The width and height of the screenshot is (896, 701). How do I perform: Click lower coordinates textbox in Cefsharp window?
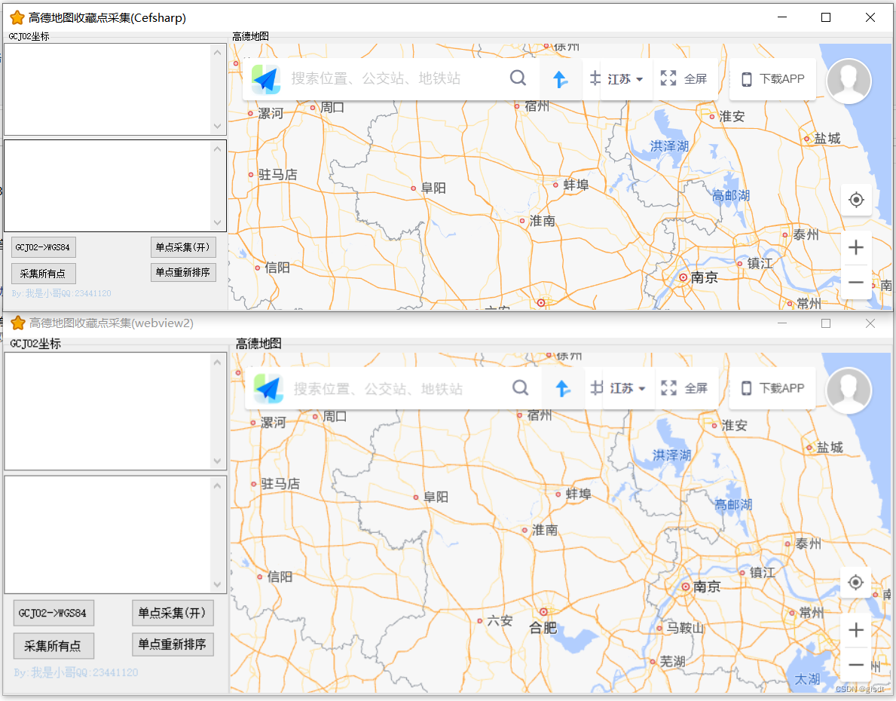pos(106,186)
